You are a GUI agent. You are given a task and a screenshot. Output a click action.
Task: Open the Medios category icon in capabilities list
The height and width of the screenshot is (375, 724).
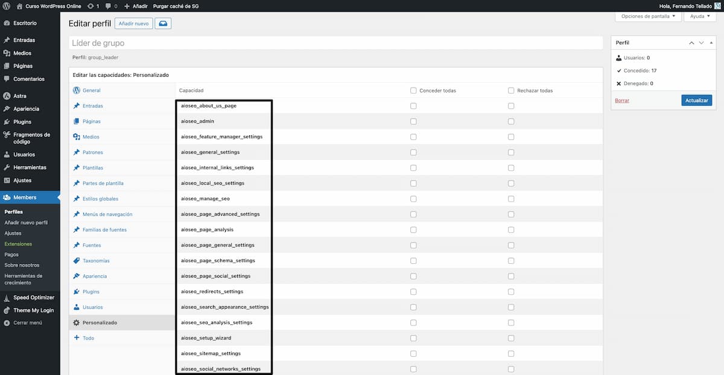[x=77, y=136]
